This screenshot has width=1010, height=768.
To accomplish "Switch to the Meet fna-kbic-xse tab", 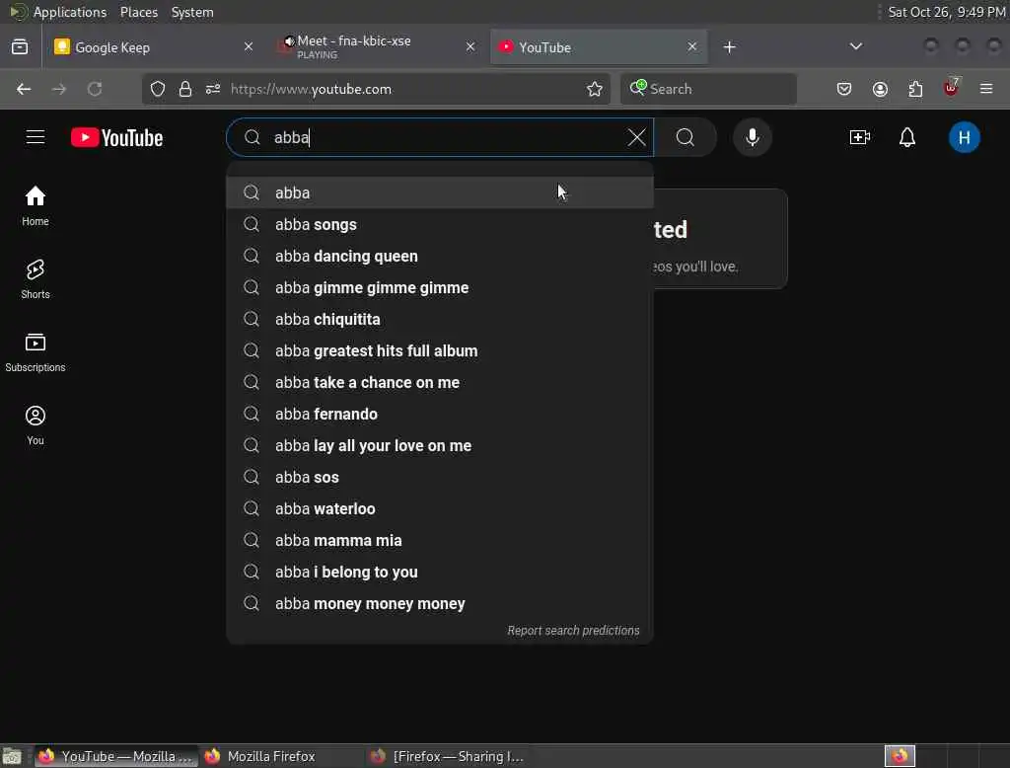I will click(377, 47).
